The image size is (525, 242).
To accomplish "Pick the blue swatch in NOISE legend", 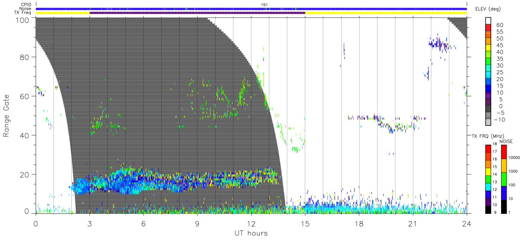I will pyautogui.click(x=503, y=192).
